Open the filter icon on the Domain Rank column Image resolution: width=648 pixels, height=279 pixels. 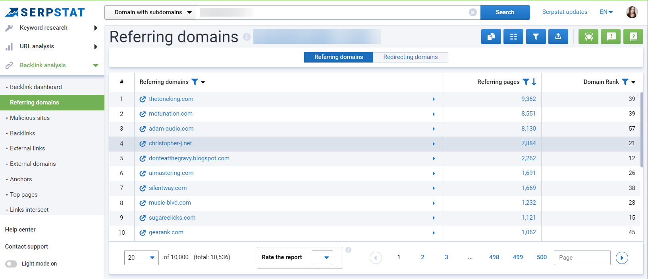click(x=625, y=82)
